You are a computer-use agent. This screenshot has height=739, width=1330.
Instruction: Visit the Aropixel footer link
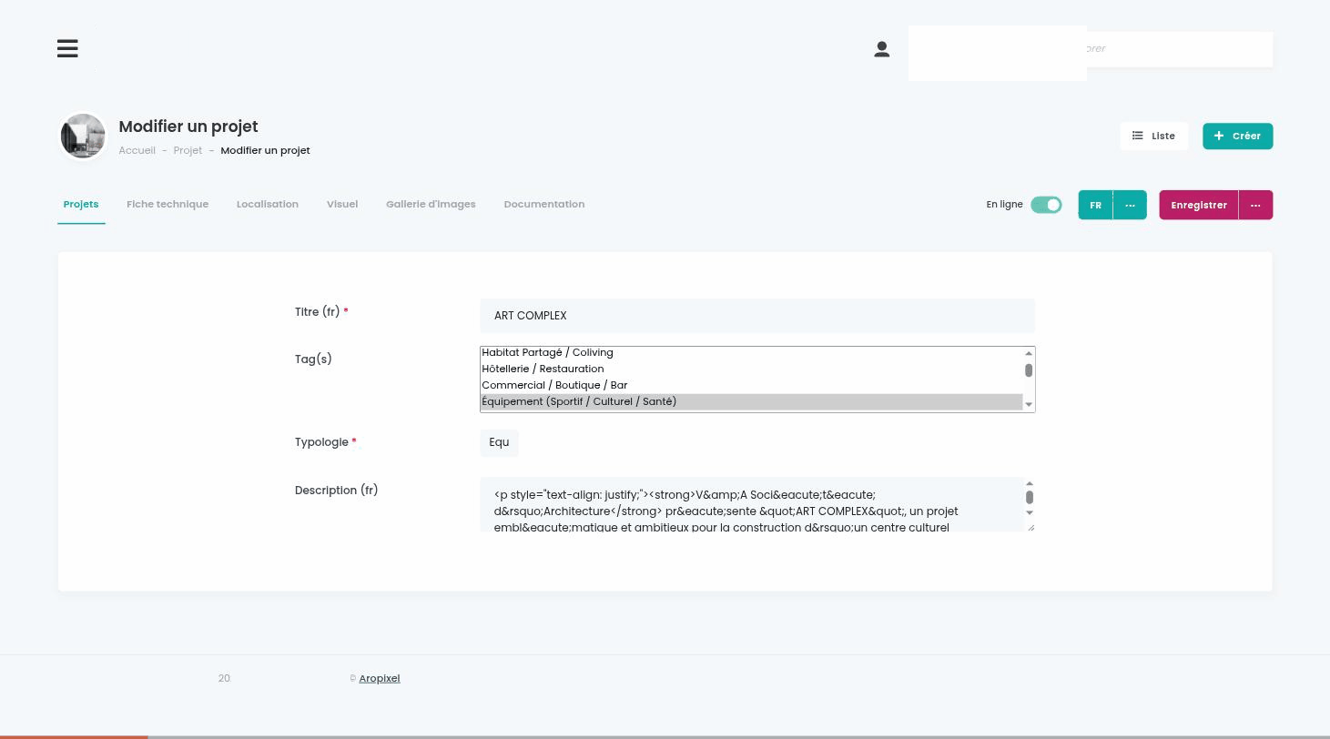[x=380, y=678]
